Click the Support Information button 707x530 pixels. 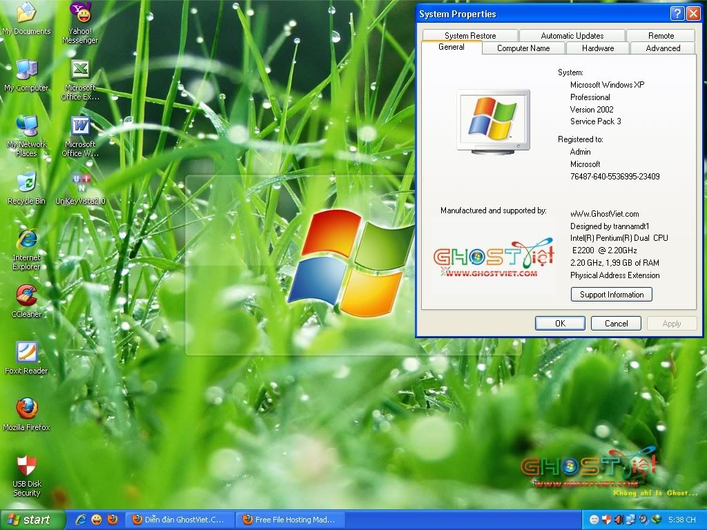tap(611, 295)
